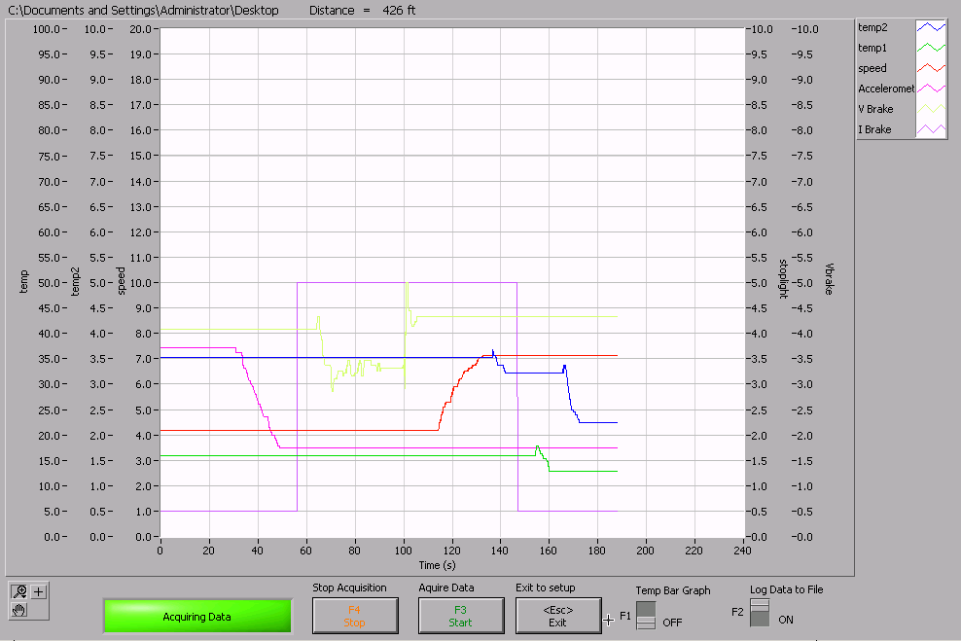
Task: Open speed plot style swatch in legend
Action: (x=931, y=68)
